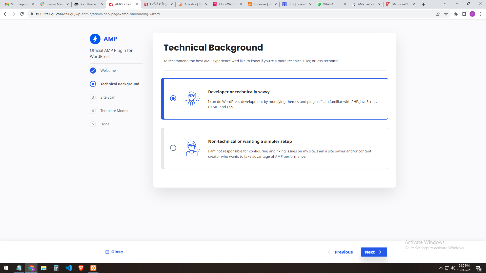Open the notepad app in the taskbar

click(x=19, y=268)
